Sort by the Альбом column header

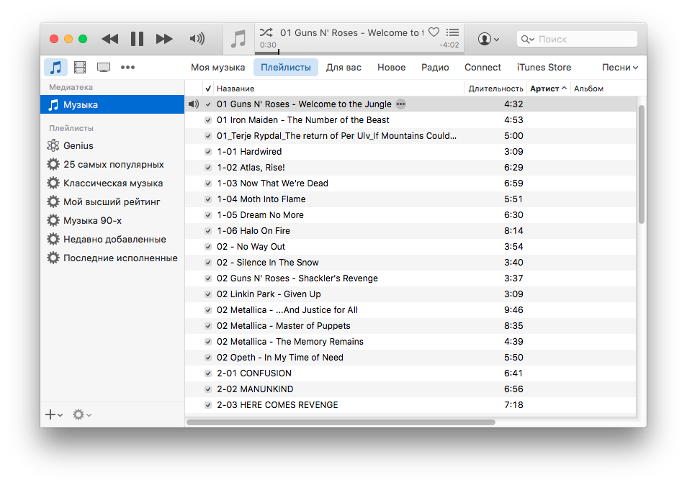pyautogui.click(x=588, y=89)
